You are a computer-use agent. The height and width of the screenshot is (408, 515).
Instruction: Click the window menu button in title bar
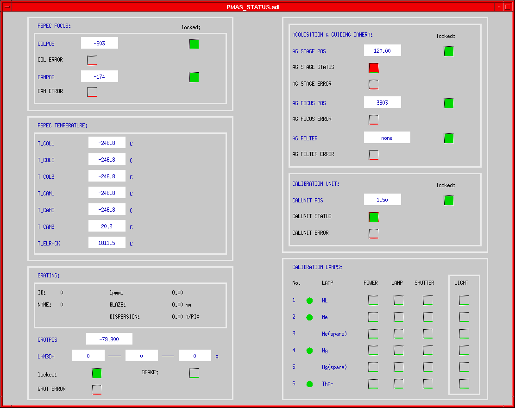pos(7,7)
